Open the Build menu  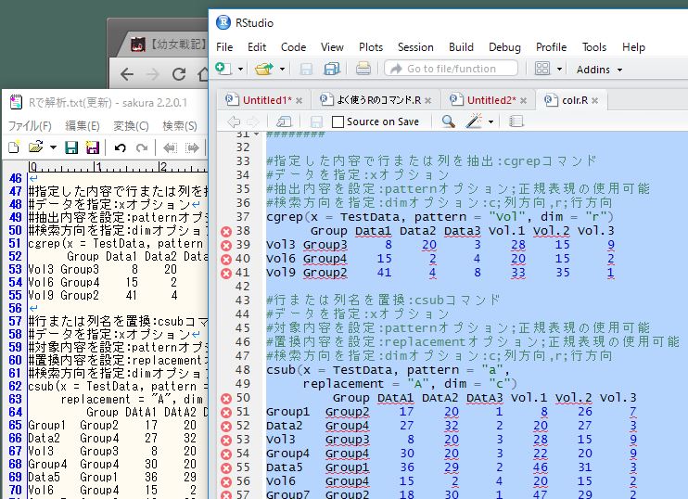[x=461, y=47]
